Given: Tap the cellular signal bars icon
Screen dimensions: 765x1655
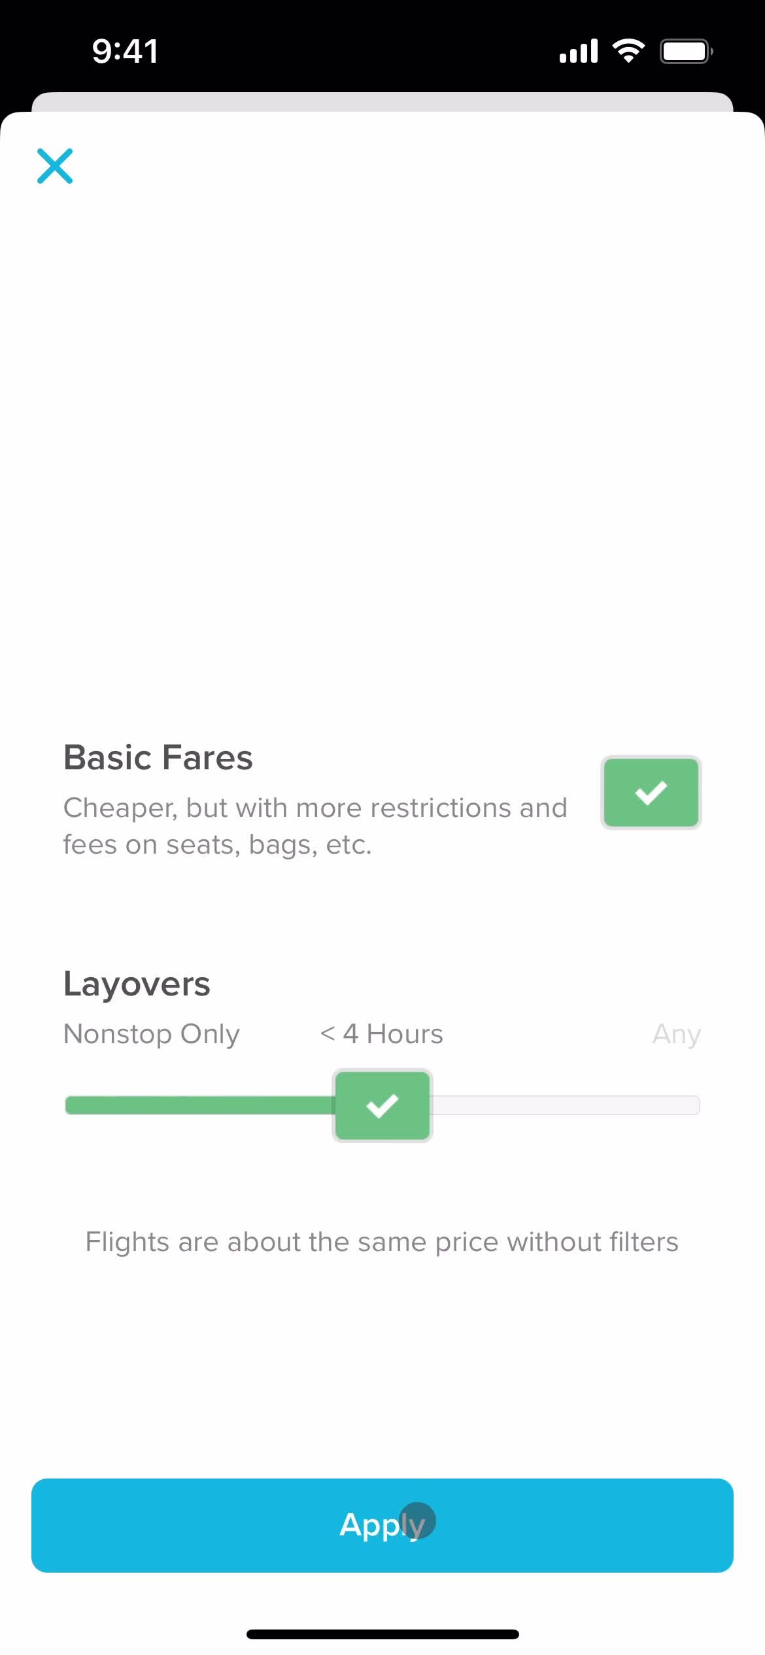Looking at the screenshot, I should point(579,51).
